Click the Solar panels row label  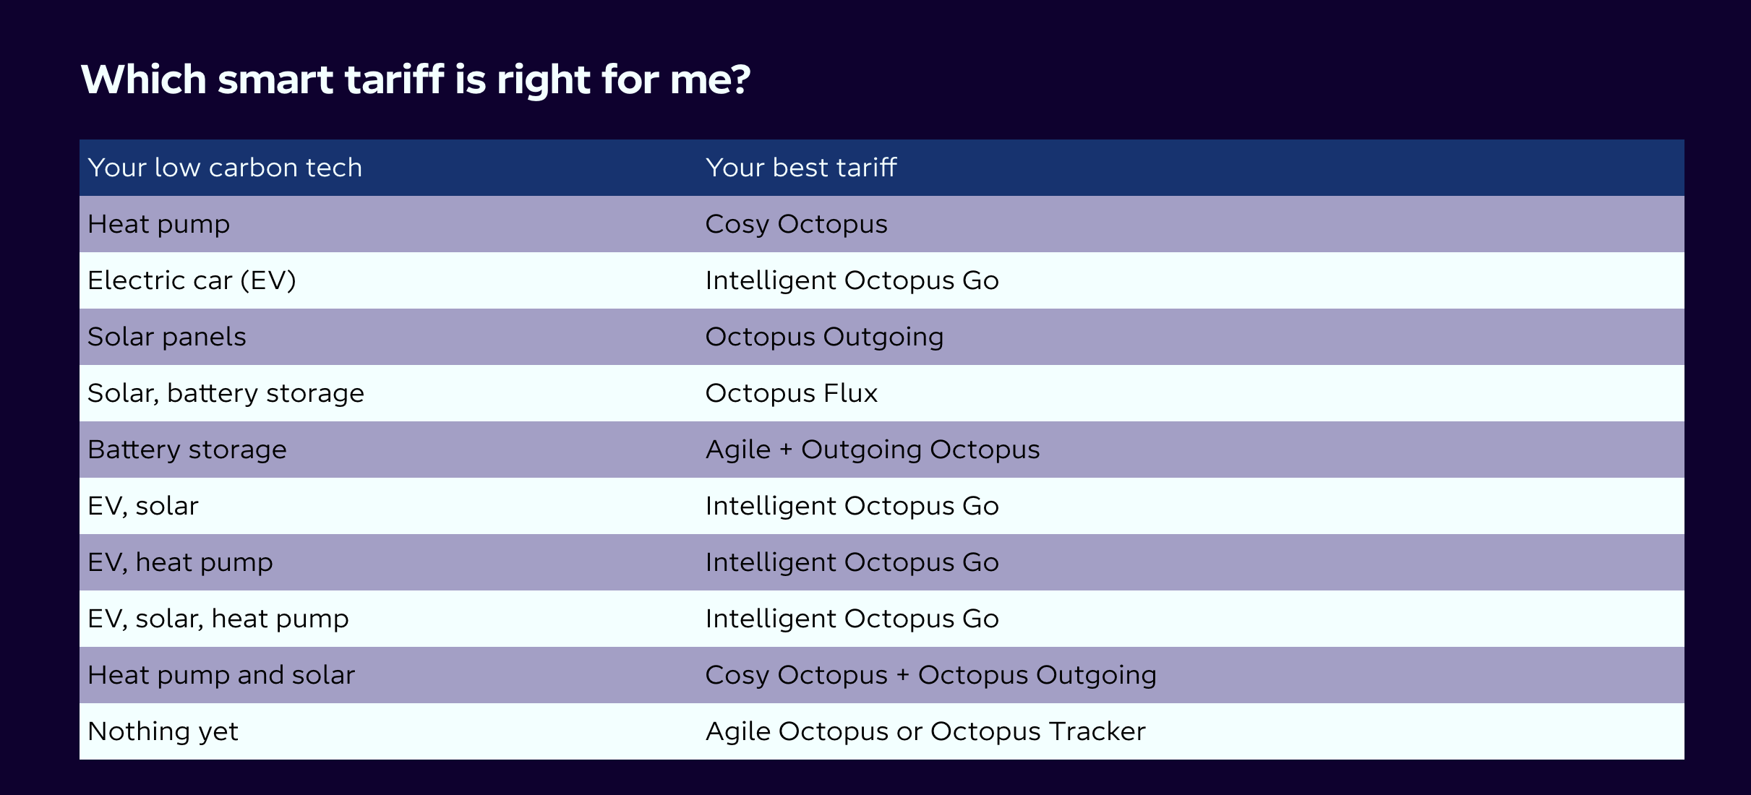[167, 338]
